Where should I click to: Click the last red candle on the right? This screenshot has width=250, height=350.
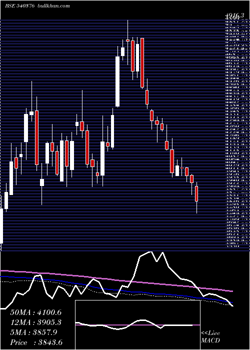[196, 193]
